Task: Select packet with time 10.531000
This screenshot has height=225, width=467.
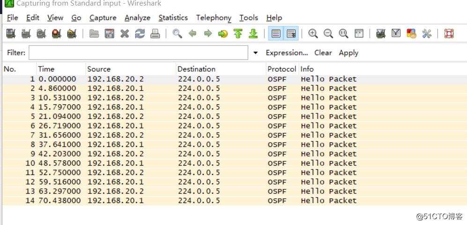Action: coord(235,98)
